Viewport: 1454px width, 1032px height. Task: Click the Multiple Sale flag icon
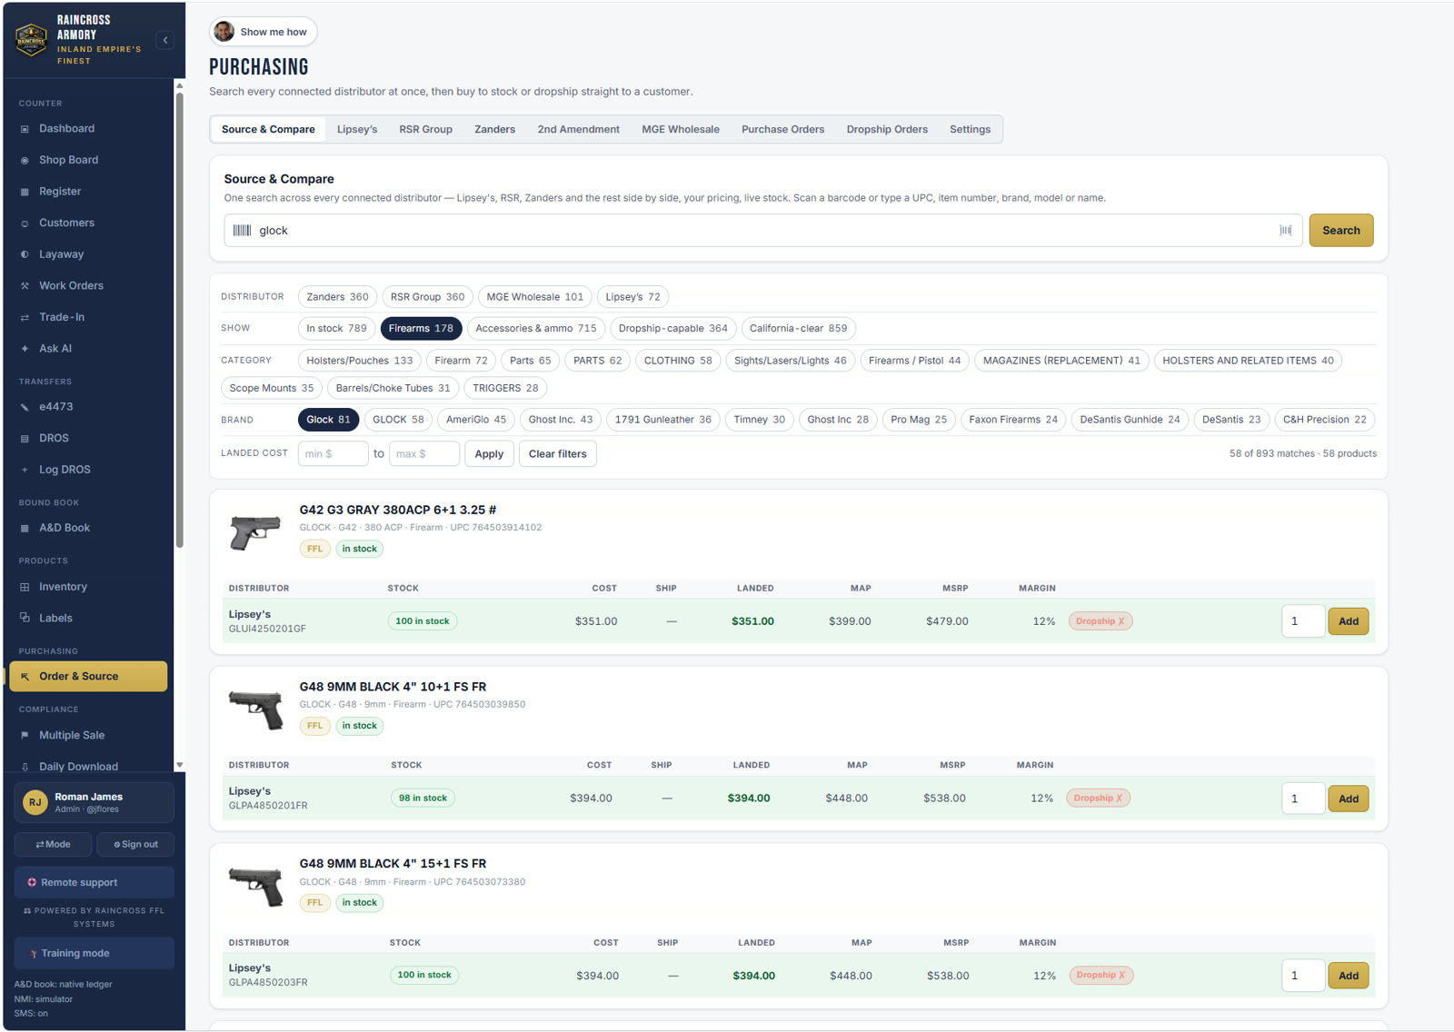[x=25, y=735]
